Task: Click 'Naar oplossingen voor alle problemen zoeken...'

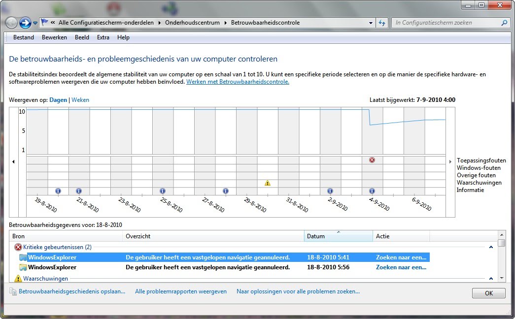Action: 298,291
